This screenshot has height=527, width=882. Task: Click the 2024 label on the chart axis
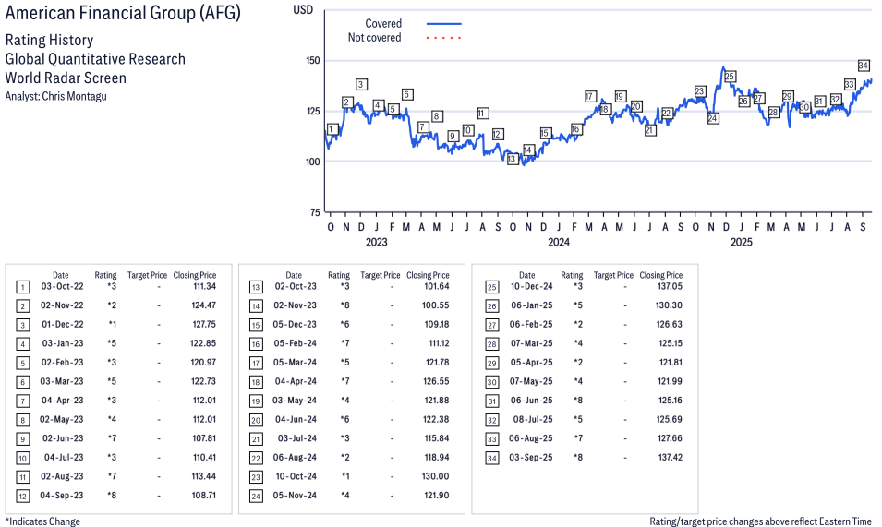[558, 243]
